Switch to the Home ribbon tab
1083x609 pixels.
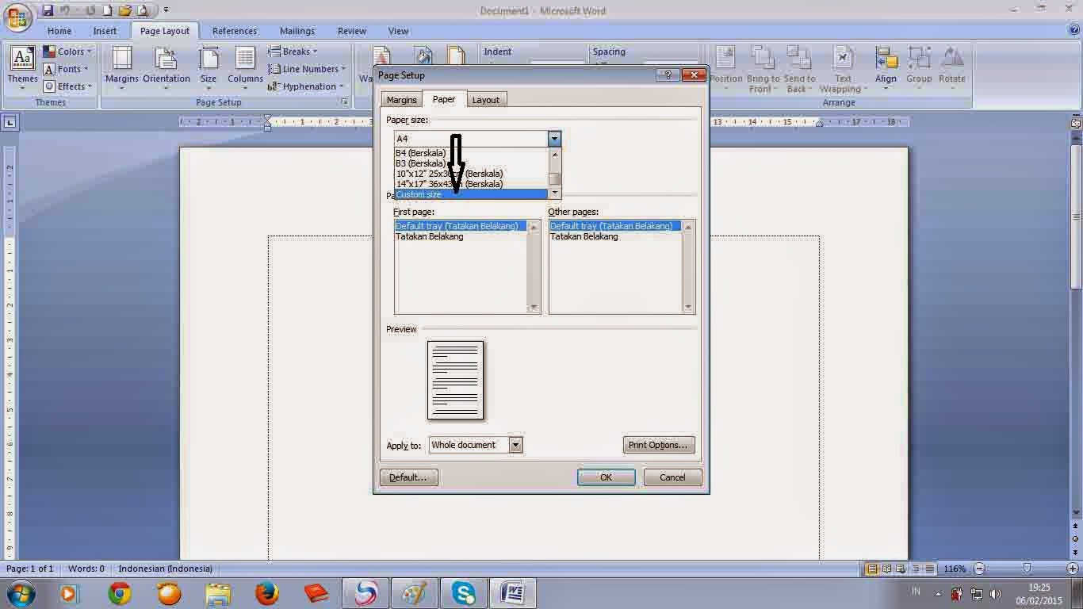pyautogui.click(x=59, y=31)
